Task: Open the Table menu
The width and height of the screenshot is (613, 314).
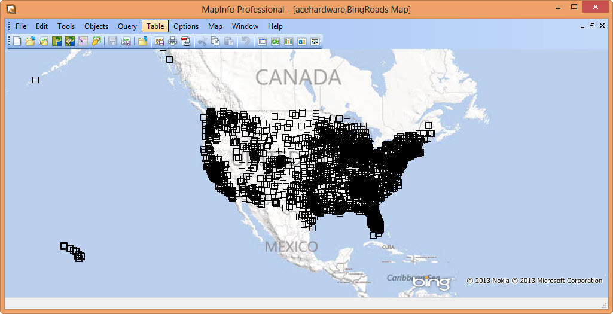Action: (x=155, y=26)
